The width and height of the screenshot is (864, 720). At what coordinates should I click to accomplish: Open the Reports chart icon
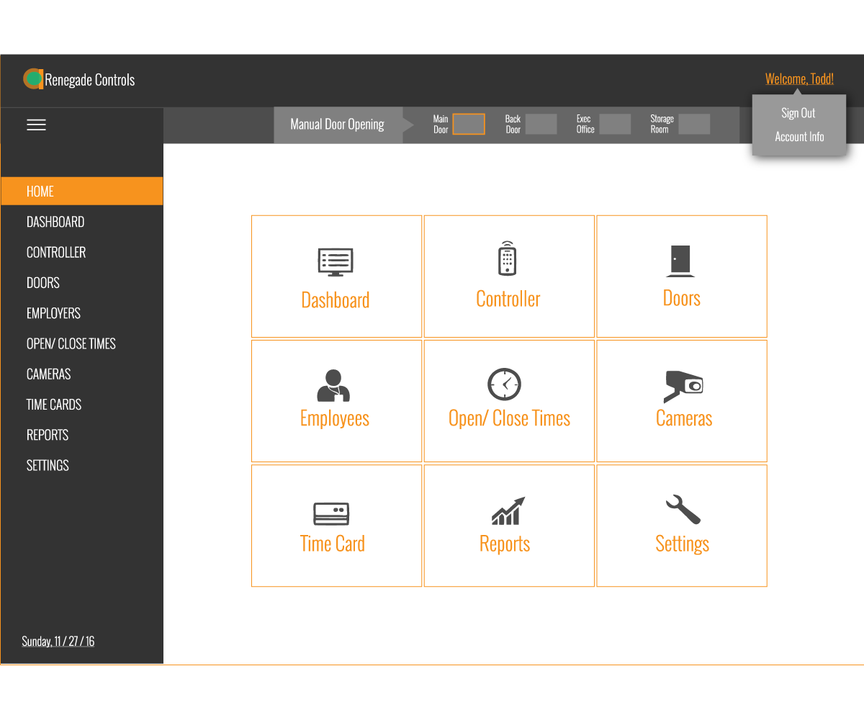click(x=508, y=511)
